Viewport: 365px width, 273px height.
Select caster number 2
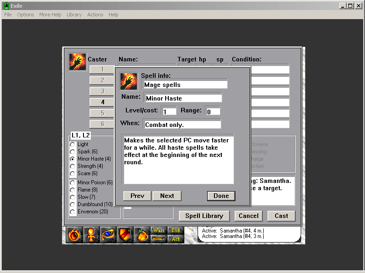click(102, 81)
